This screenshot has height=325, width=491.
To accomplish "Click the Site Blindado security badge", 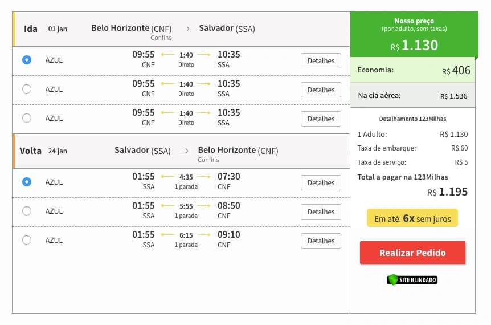I will point(412,279).
